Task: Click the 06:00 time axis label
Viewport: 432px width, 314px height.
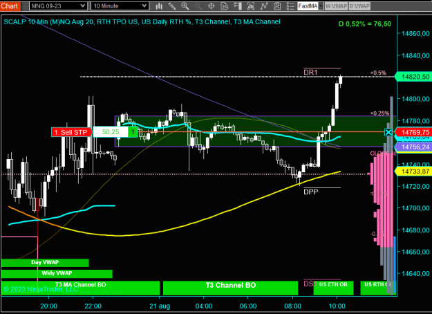Action: pos(248,306)
